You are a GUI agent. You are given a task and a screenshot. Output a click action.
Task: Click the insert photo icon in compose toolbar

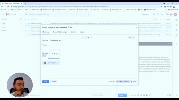pyautogui.click(x=144, y=95)
